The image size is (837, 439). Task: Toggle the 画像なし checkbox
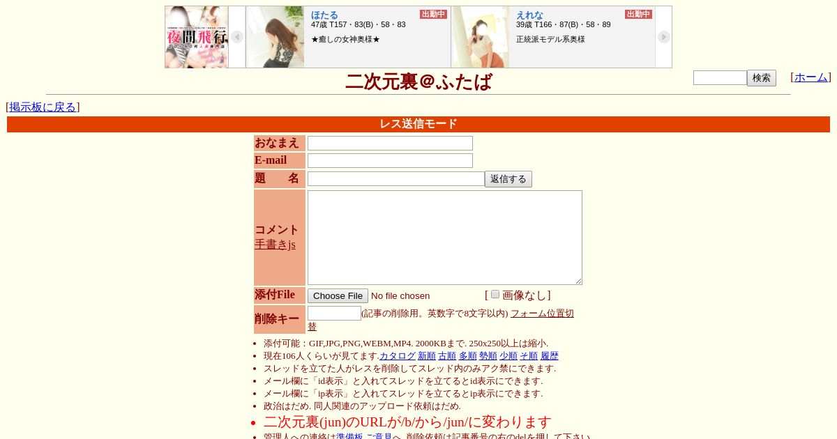tap(495, 294)
